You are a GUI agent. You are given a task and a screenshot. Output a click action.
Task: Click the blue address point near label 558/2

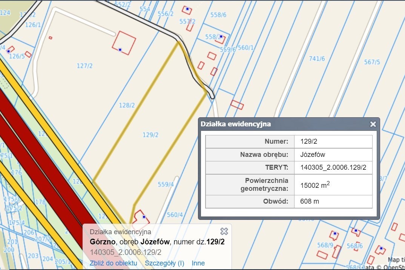[221, 37]
